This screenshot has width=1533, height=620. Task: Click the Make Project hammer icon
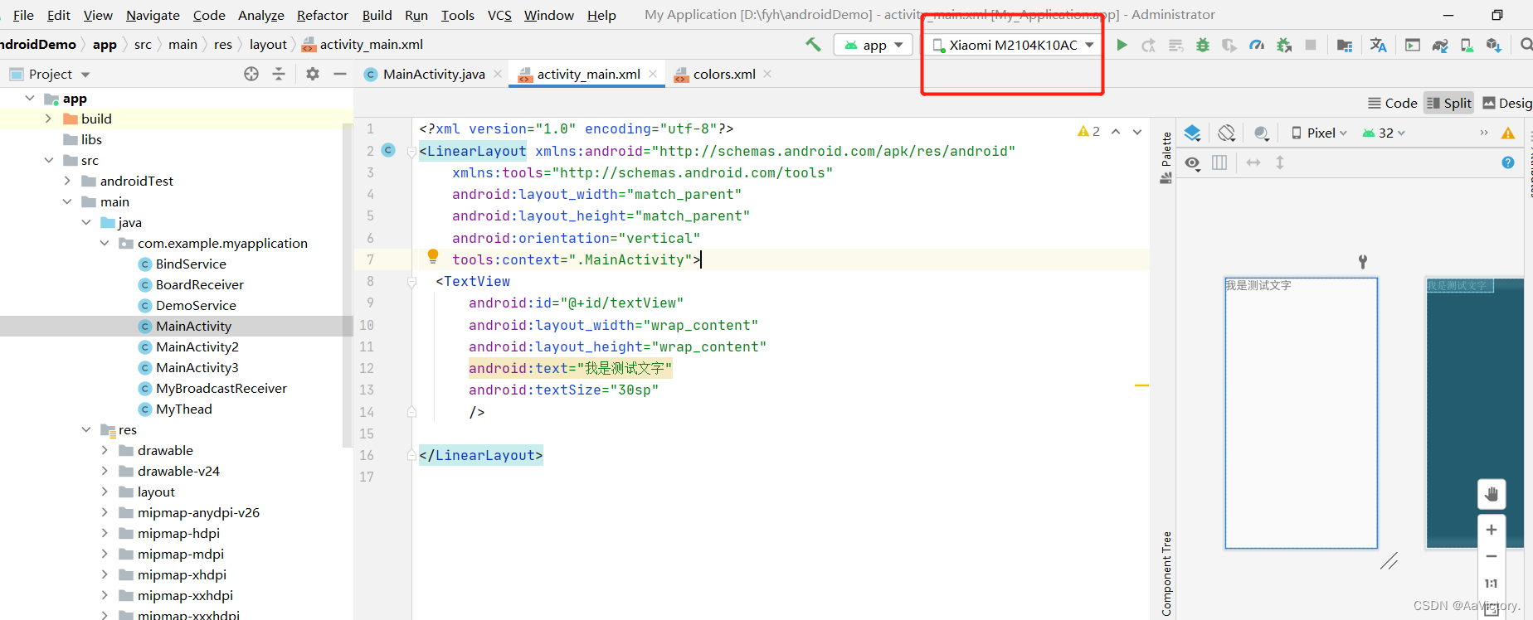coord(813,45)
